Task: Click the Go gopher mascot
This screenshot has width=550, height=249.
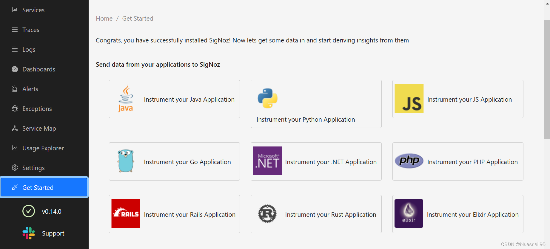Action: (126, 161)
